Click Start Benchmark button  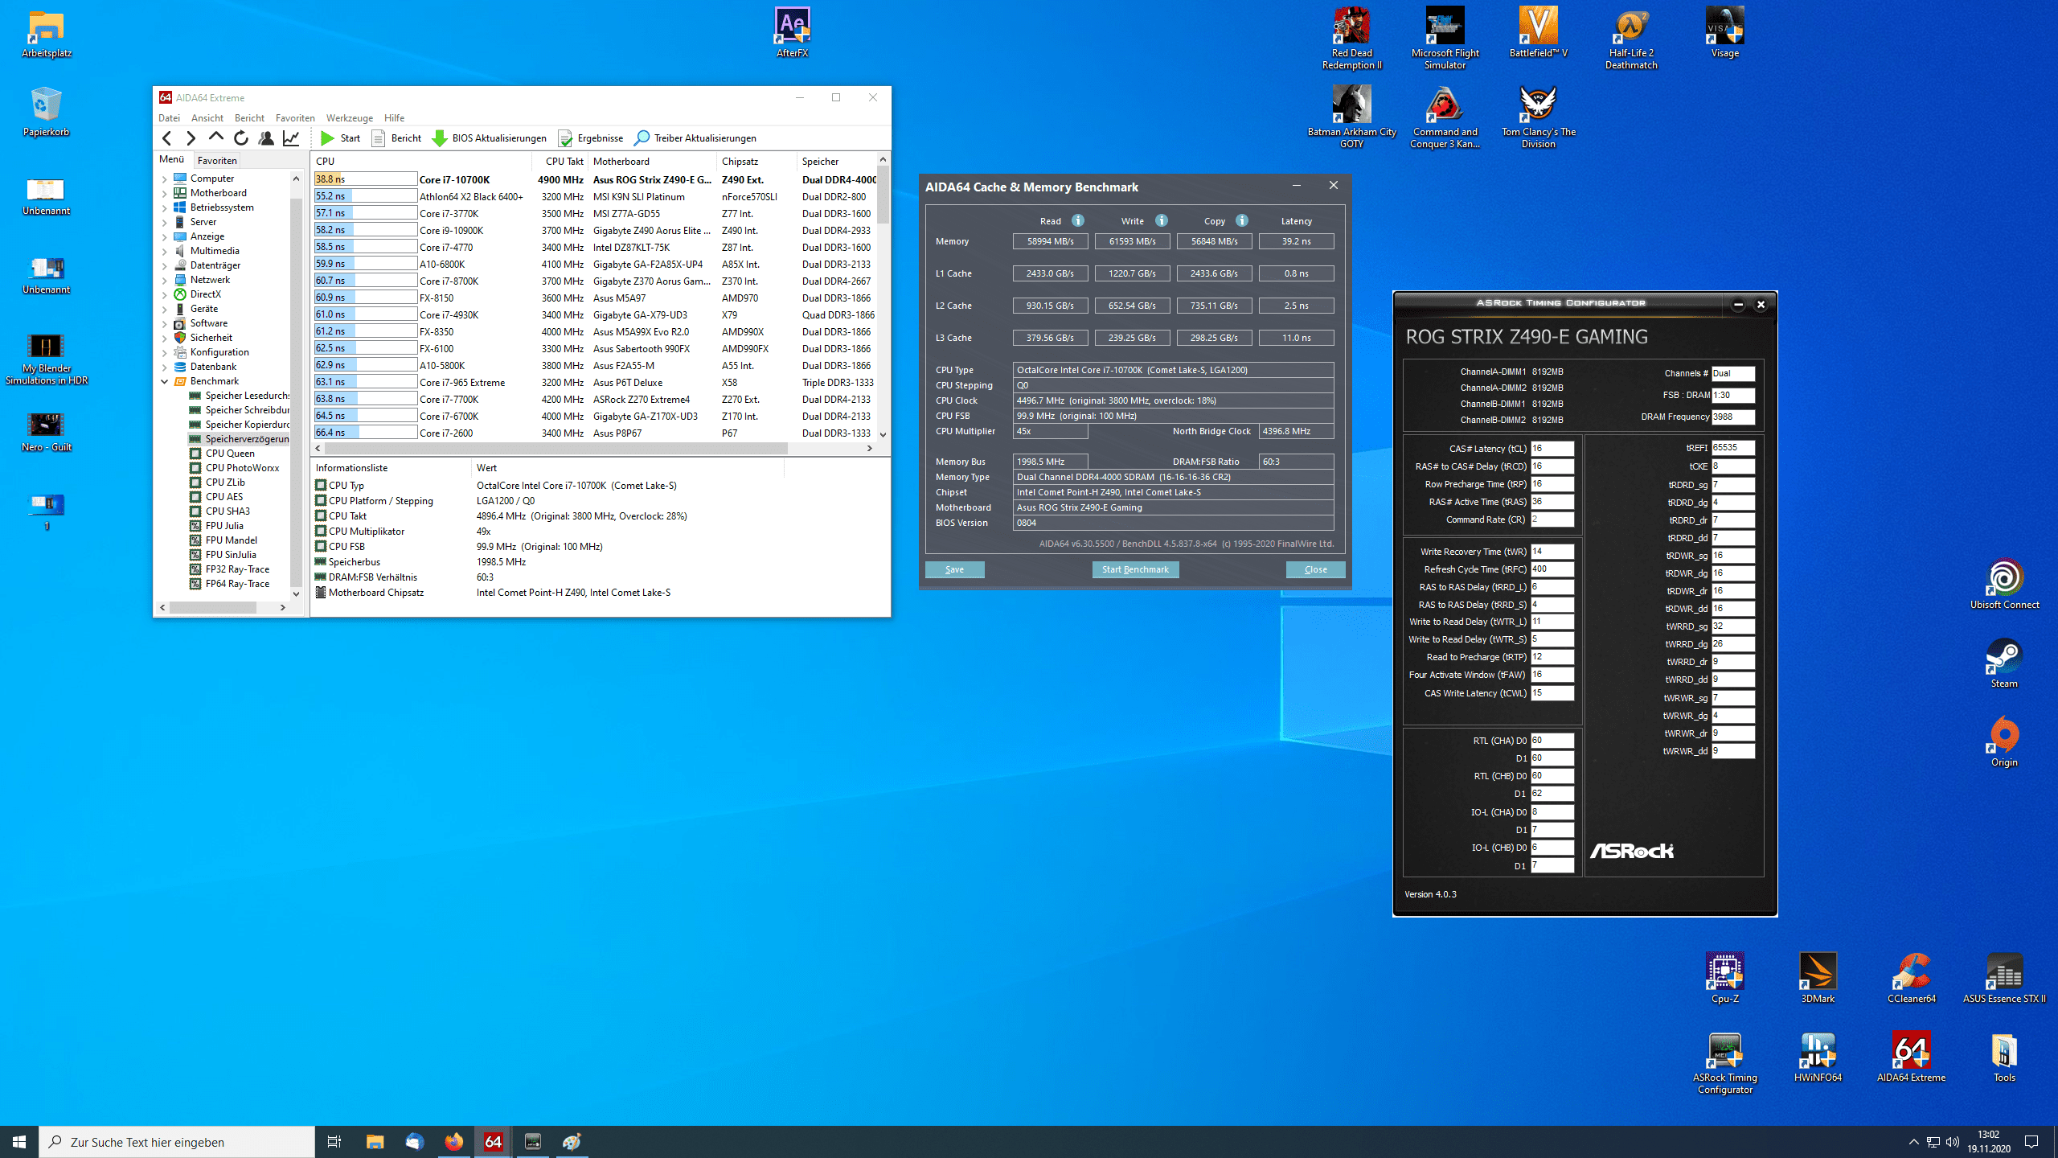[x=1135, y=569]
